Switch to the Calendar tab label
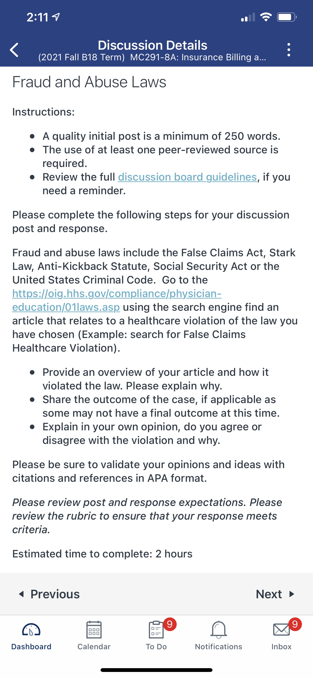The image size is (313, 678). [x=94, y=647]
